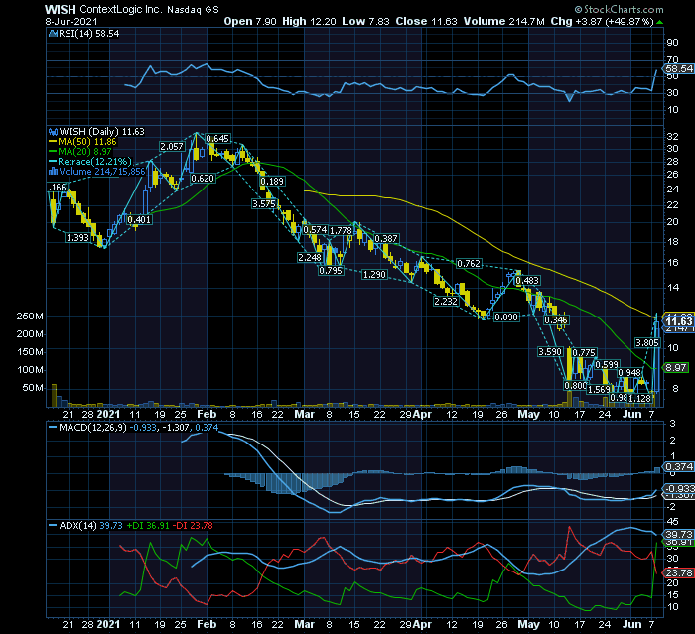Click the 8.97 MA(20) price tag
Viewport: 695px width, 634px height.
pos(675,368)
